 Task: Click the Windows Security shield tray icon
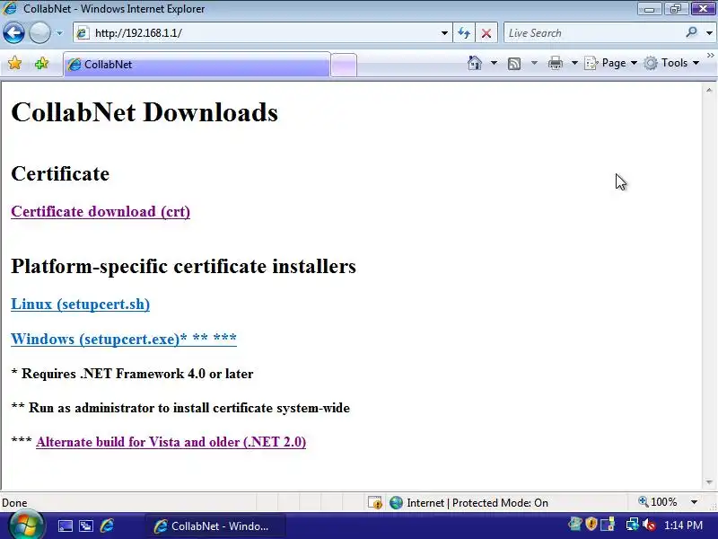pyautogui.click(x=591, y=524)
